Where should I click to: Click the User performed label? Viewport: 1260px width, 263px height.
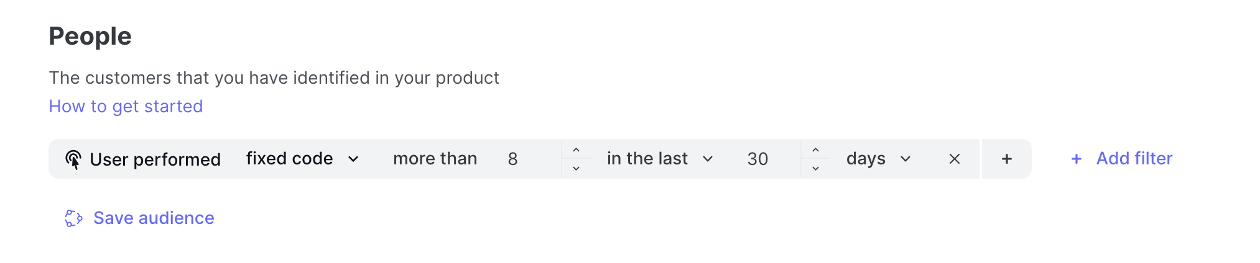coord(155,160)
